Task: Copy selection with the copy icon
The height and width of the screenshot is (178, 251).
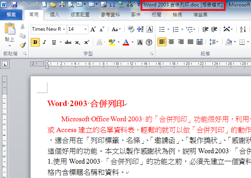Action: point(22,36)
